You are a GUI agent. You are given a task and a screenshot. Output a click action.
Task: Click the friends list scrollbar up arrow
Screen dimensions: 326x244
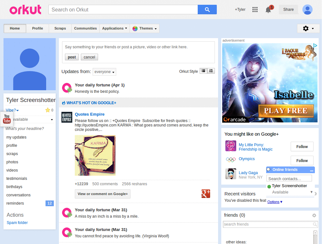(315, 232)
